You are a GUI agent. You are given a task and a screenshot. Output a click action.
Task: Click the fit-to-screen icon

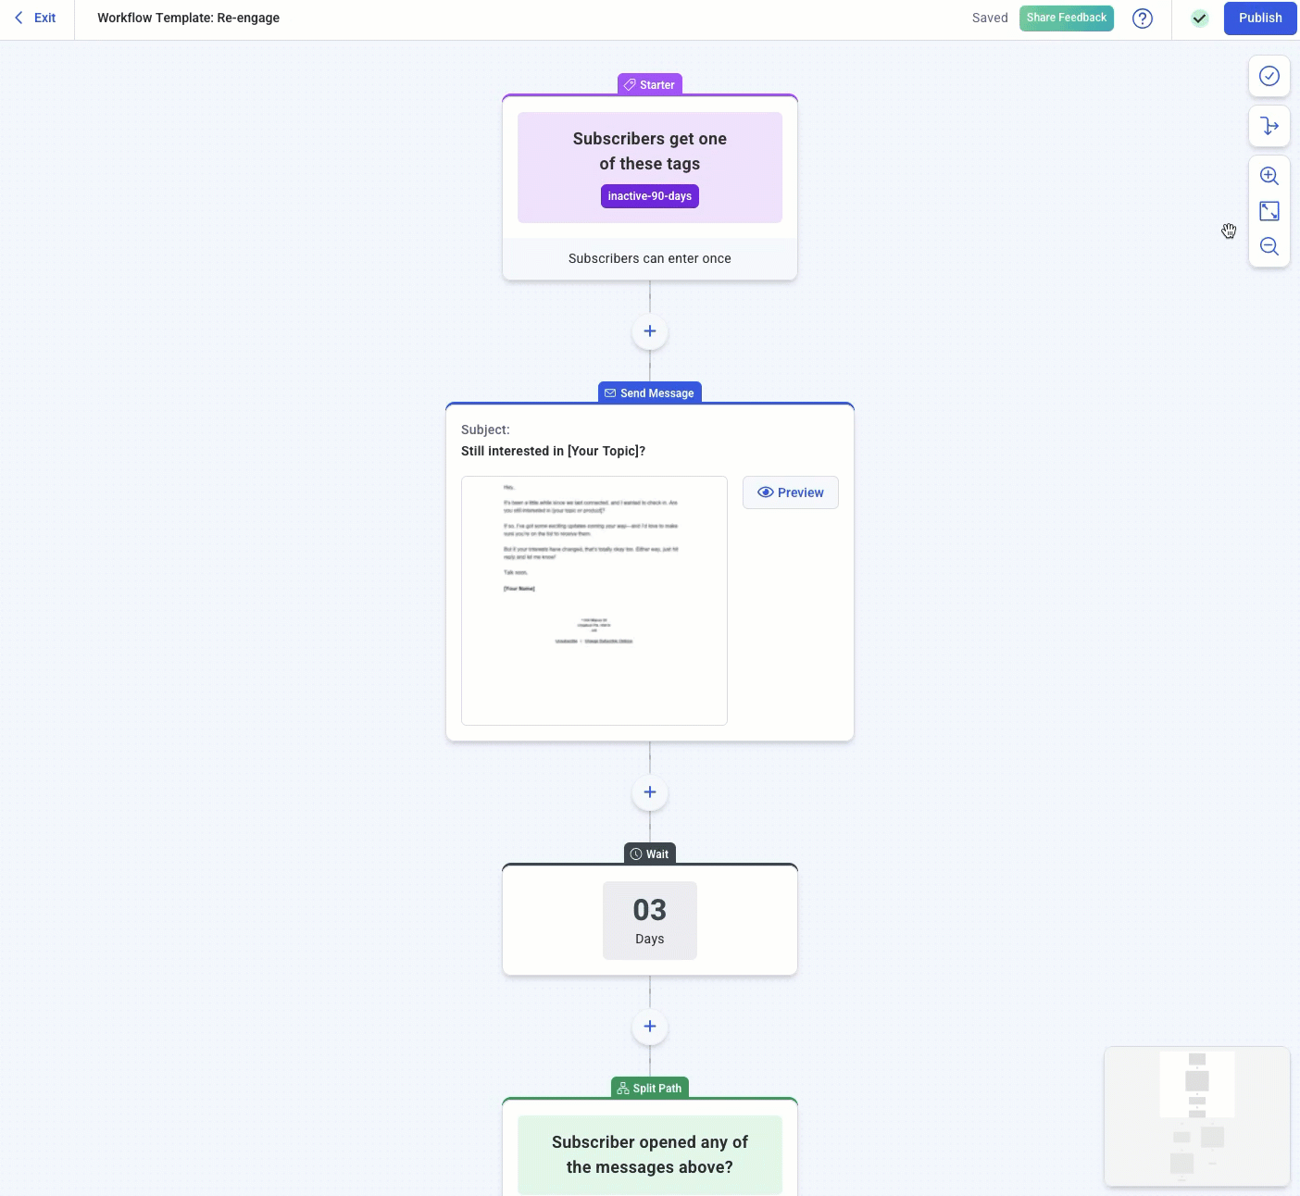1269,211
